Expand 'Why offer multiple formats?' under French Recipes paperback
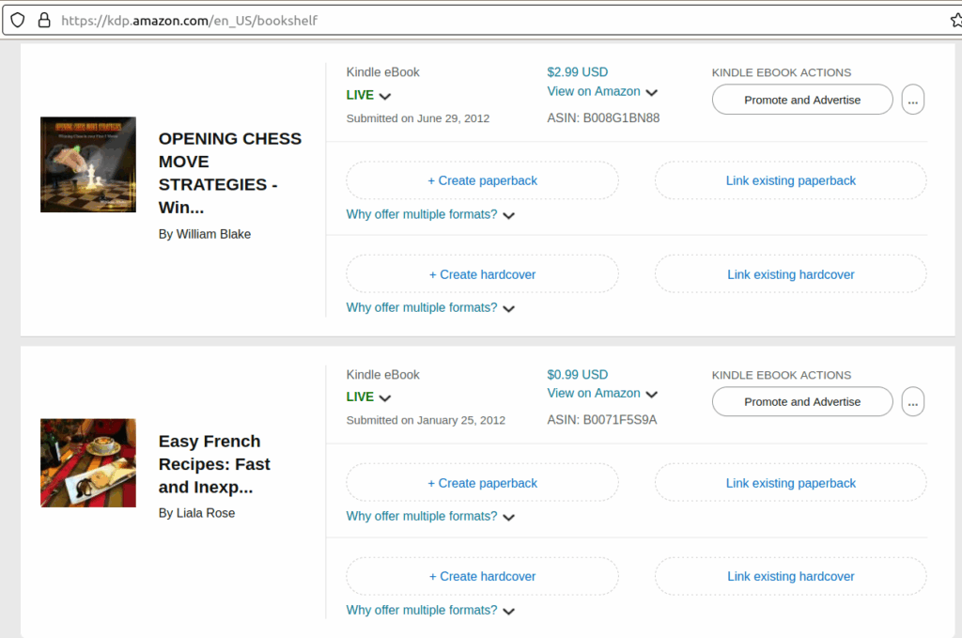Image resolution: width=962 pixels, height=638 pixels. (430, 517)
